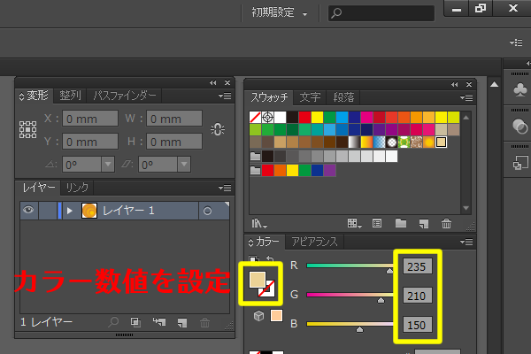The width and height of the screenshot is (531, 354).
Task: Select the None swatch in swatches
Action: (x=256, y=117)
